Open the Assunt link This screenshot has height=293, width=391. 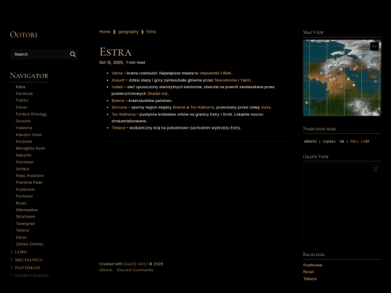click(x=118, y=80)
